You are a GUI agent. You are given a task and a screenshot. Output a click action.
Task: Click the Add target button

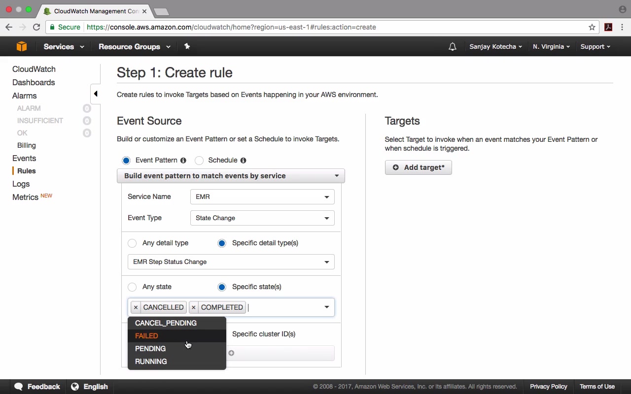pos(418,167)
